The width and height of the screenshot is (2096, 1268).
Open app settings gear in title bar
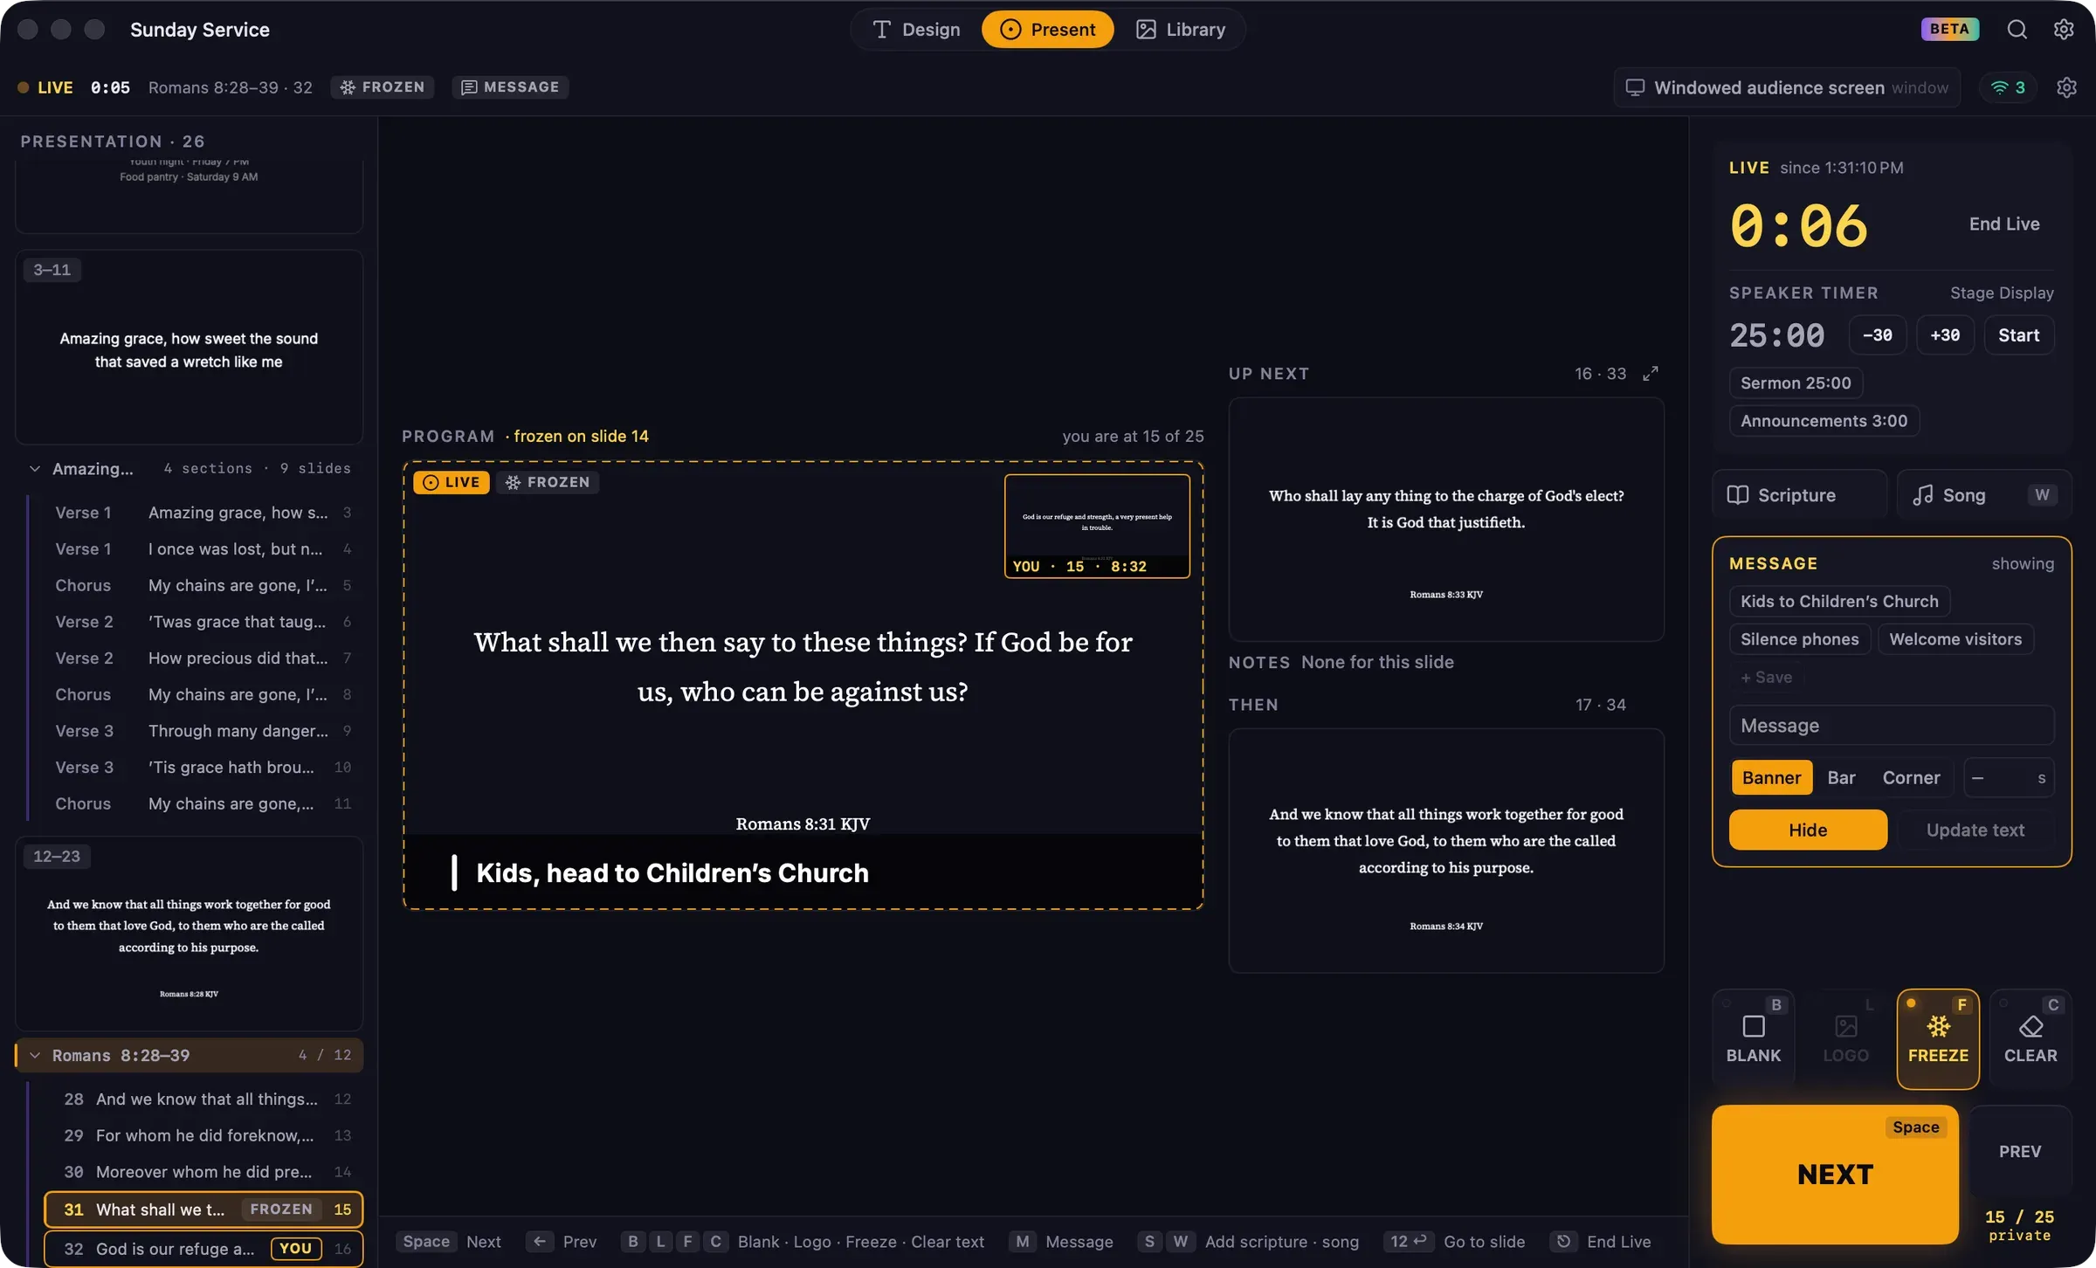coord(2064,30)
